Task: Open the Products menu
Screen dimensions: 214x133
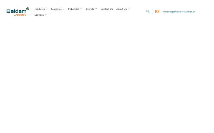Action: pos(40,9)
